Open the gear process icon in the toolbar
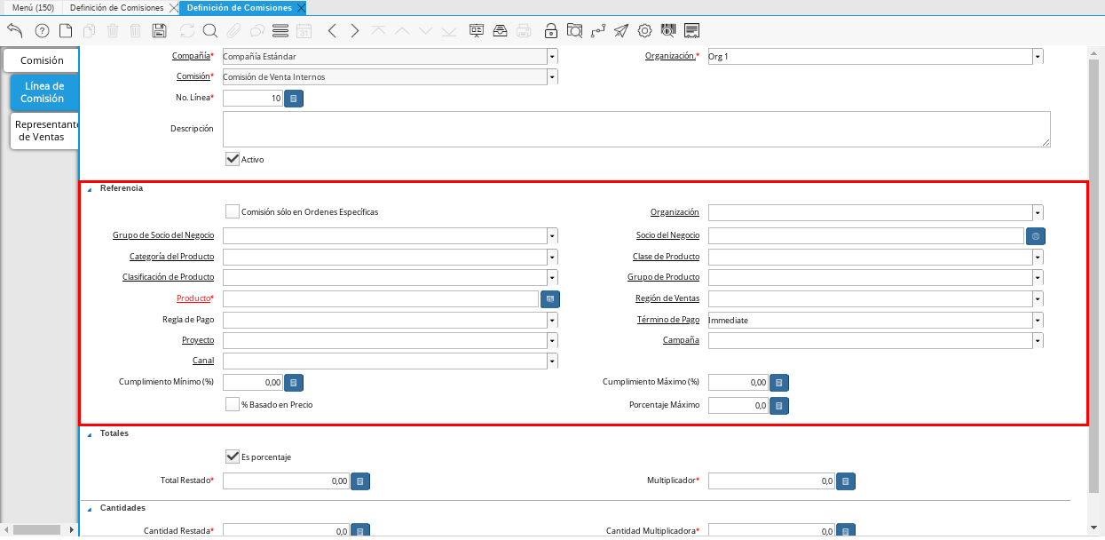The width and height of the screenshot is (1105, 540). tap(644, 31)
